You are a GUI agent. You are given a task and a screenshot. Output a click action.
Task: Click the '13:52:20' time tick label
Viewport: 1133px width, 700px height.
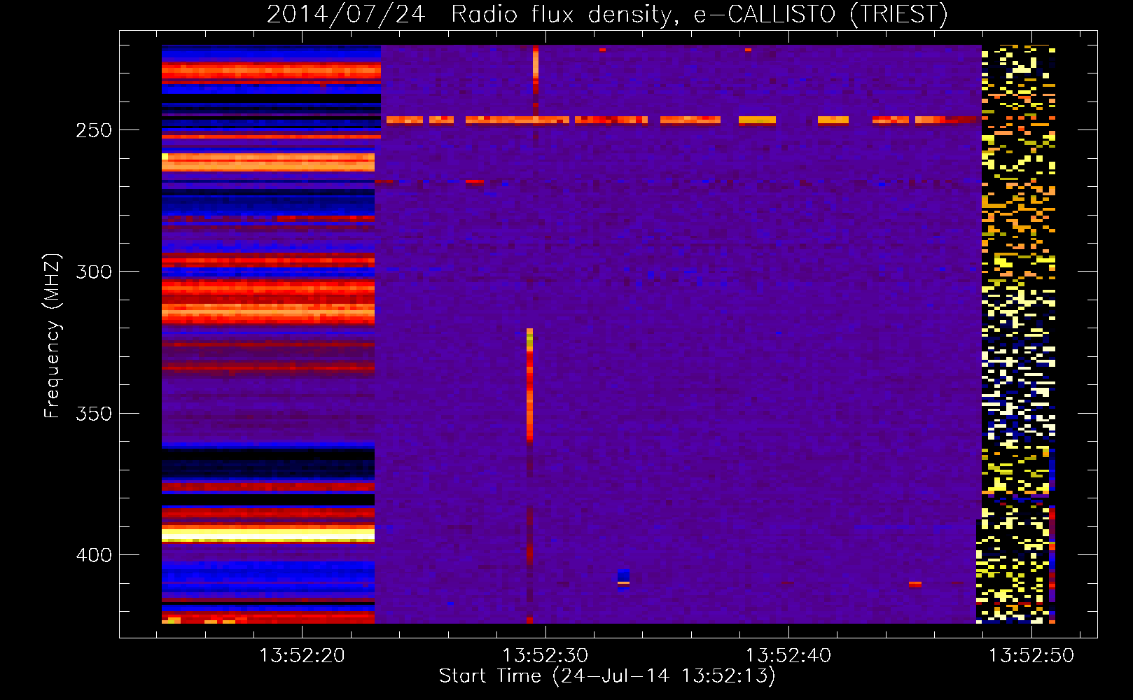click(x=303, y=655)
